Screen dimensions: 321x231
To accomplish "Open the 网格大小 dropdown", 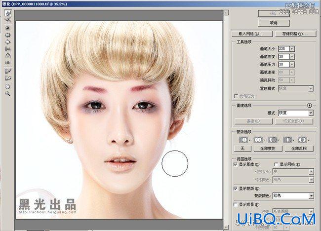I will click(293, 171).
